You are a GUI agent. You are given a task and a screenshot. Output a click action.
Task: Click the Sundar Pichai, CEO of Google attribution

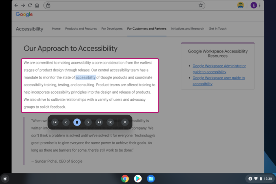click(57, 161)
